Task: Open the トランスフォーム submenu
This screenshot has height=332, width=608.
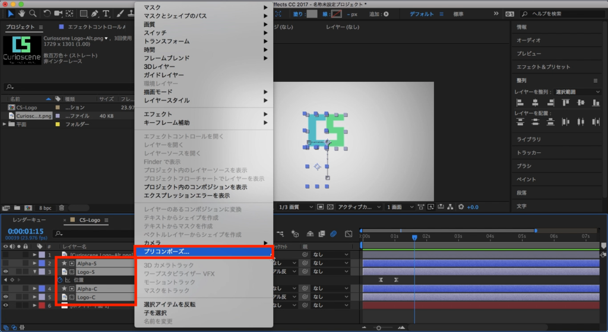Action: click(x=204, y=41)
